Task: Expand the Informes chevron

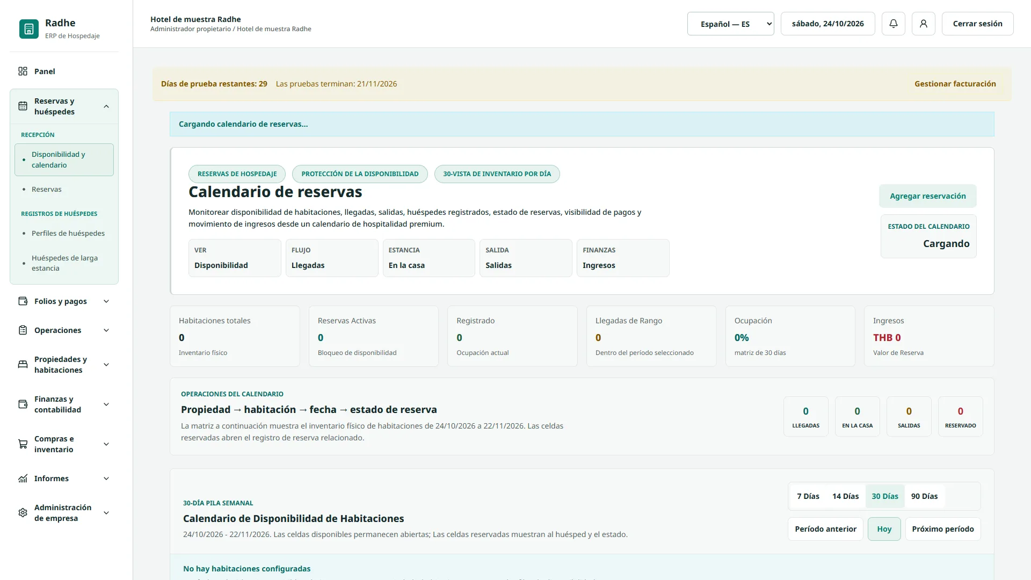Action: 106,479
